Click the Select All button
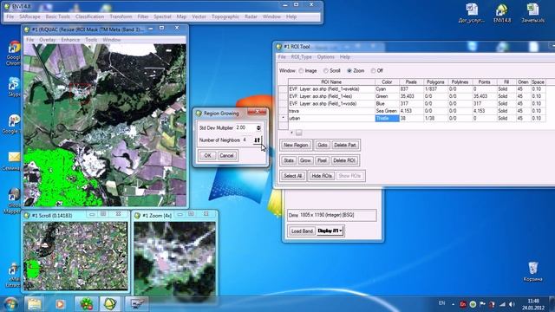 point(293,176)
